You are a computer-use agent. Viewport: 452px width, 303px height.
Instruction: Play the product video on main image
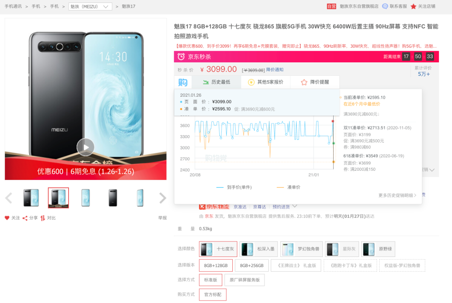coord(85,147)
